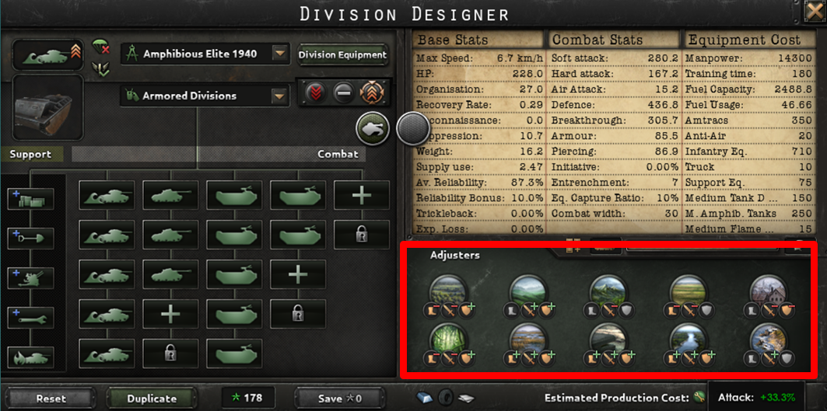827x411 pixels.
Task: Click the rubber tire resource icon
Action: [443, 398]
